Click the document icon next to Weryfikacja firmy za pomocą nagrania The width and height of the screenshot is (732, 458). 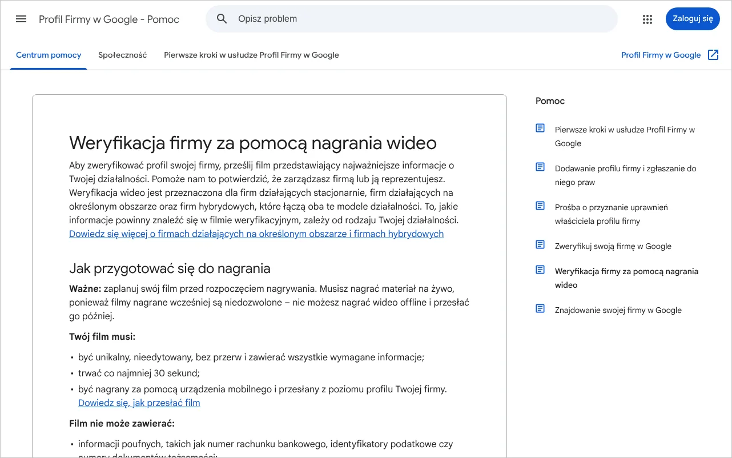coord(540,270)
